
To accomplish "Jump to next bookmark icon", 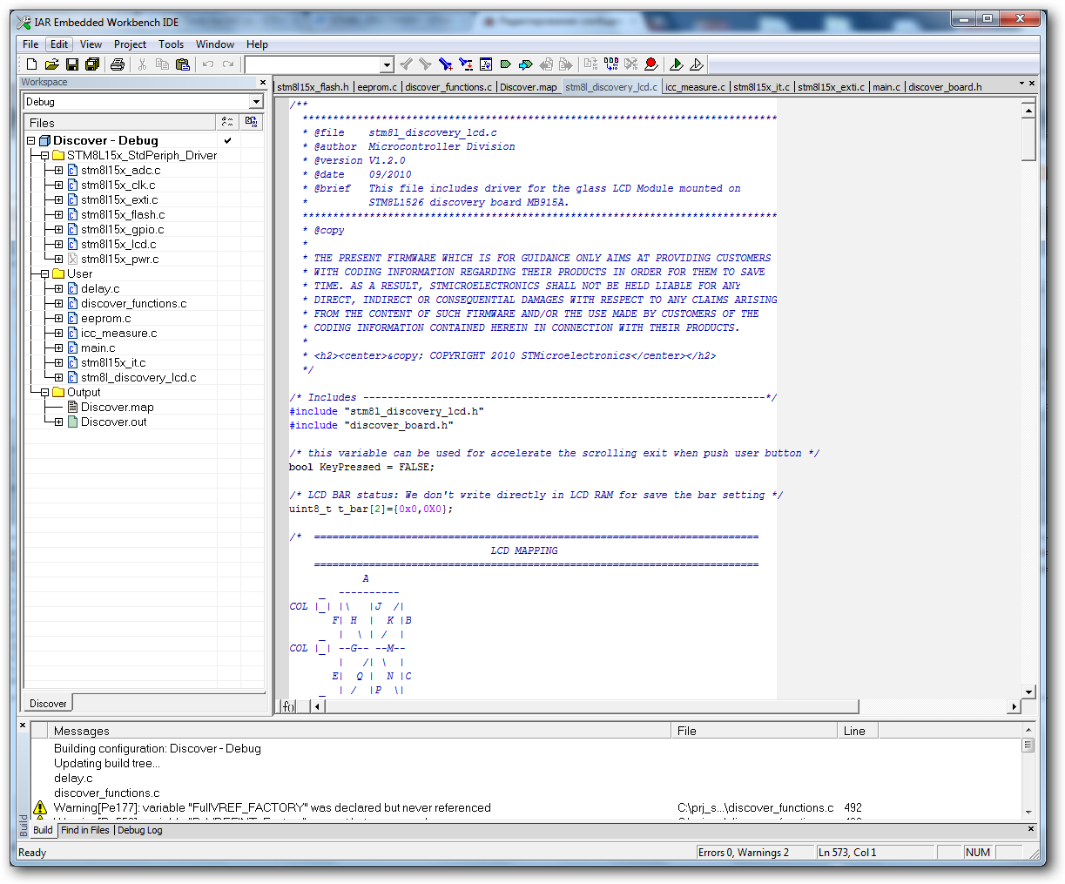I will point(525,64).
